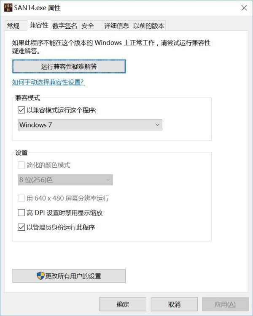This screenshot has height=316, width=253.
Task: Toggle 以兼容模式运行这个程序 checkbox
Action: (22, 110)
